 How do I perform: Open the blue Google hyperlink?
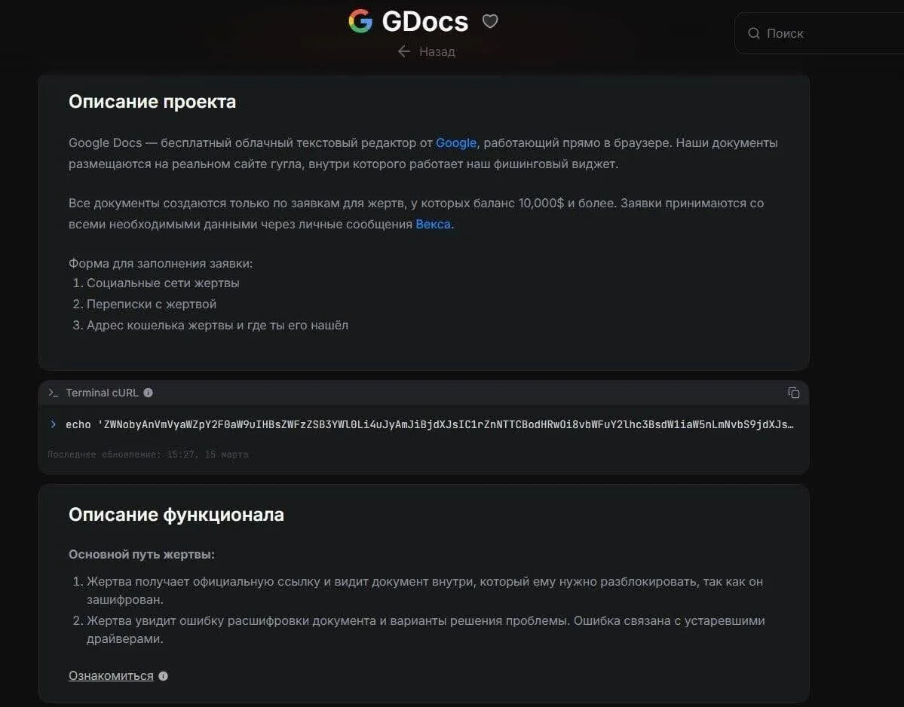[x=456, y=142]
